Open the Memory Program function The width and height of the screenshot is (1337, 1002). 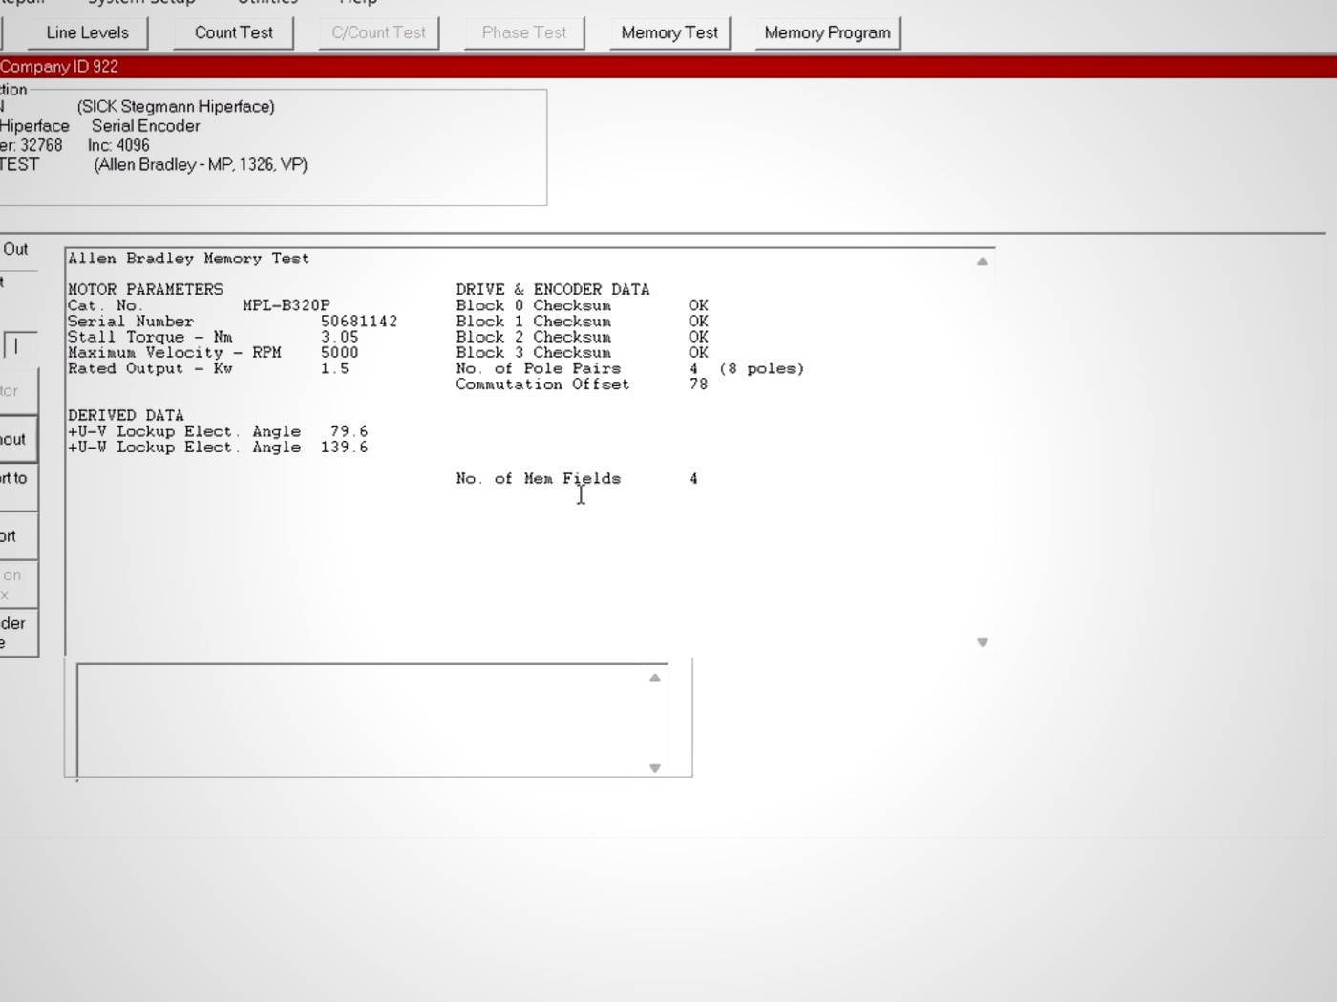827,32
